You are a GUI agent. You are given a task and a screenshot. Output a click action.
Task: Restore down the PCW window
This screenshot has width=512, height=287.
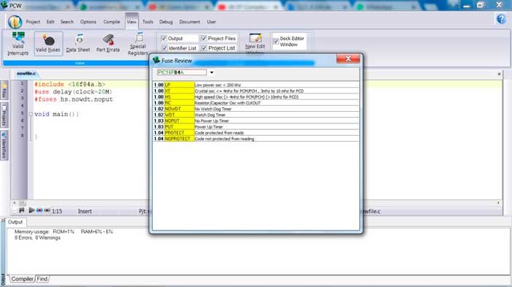480,5
